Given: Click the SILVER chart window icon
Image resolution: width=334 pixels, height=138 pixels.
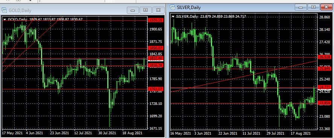Looking at the screenshot, I should (x=172, y=7).
